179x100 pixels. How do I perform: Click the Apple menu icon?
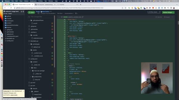point(3,1)
